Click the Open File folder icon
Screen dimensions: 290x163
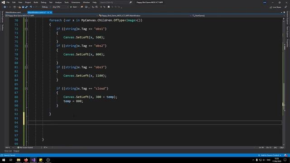coord(19,7)
